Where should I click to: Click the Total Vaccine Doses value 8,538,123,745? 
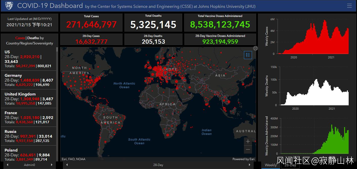pyautogui.click(x=220, y=25)
